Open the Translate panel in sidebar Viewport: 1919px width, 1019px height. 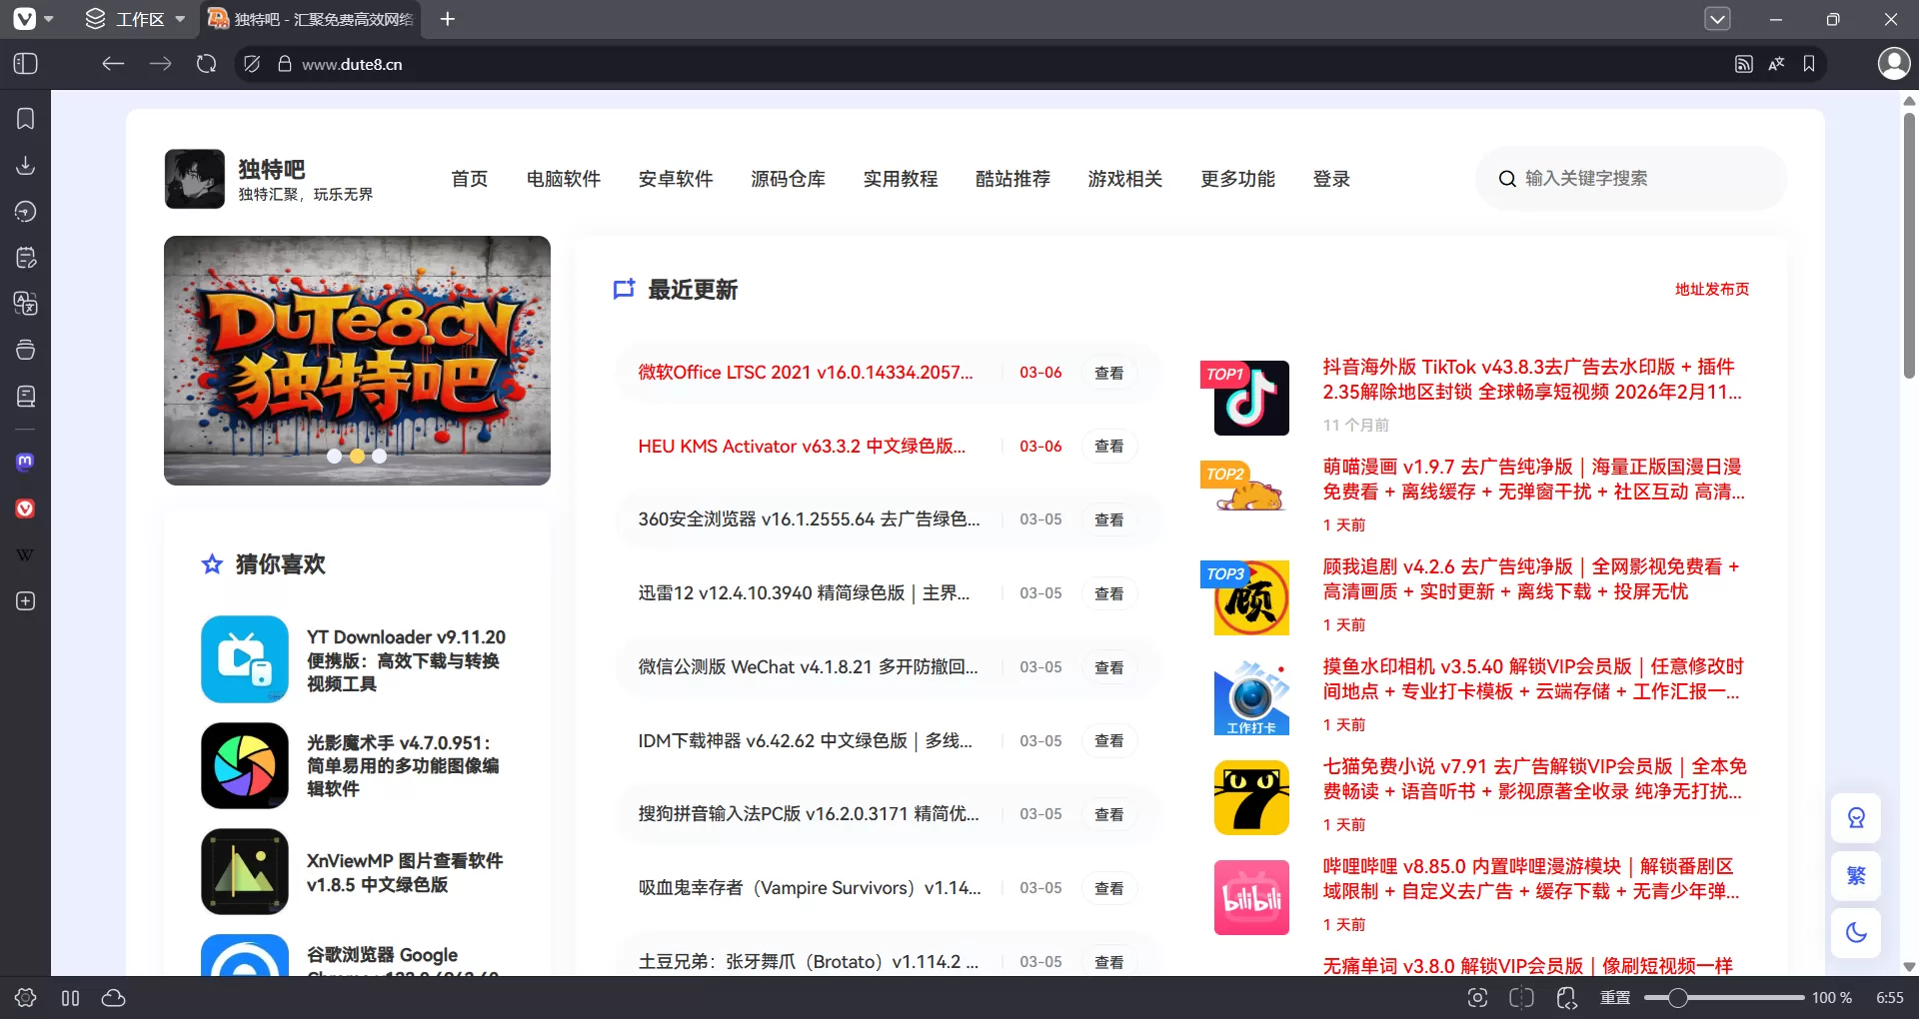[25, 305]
